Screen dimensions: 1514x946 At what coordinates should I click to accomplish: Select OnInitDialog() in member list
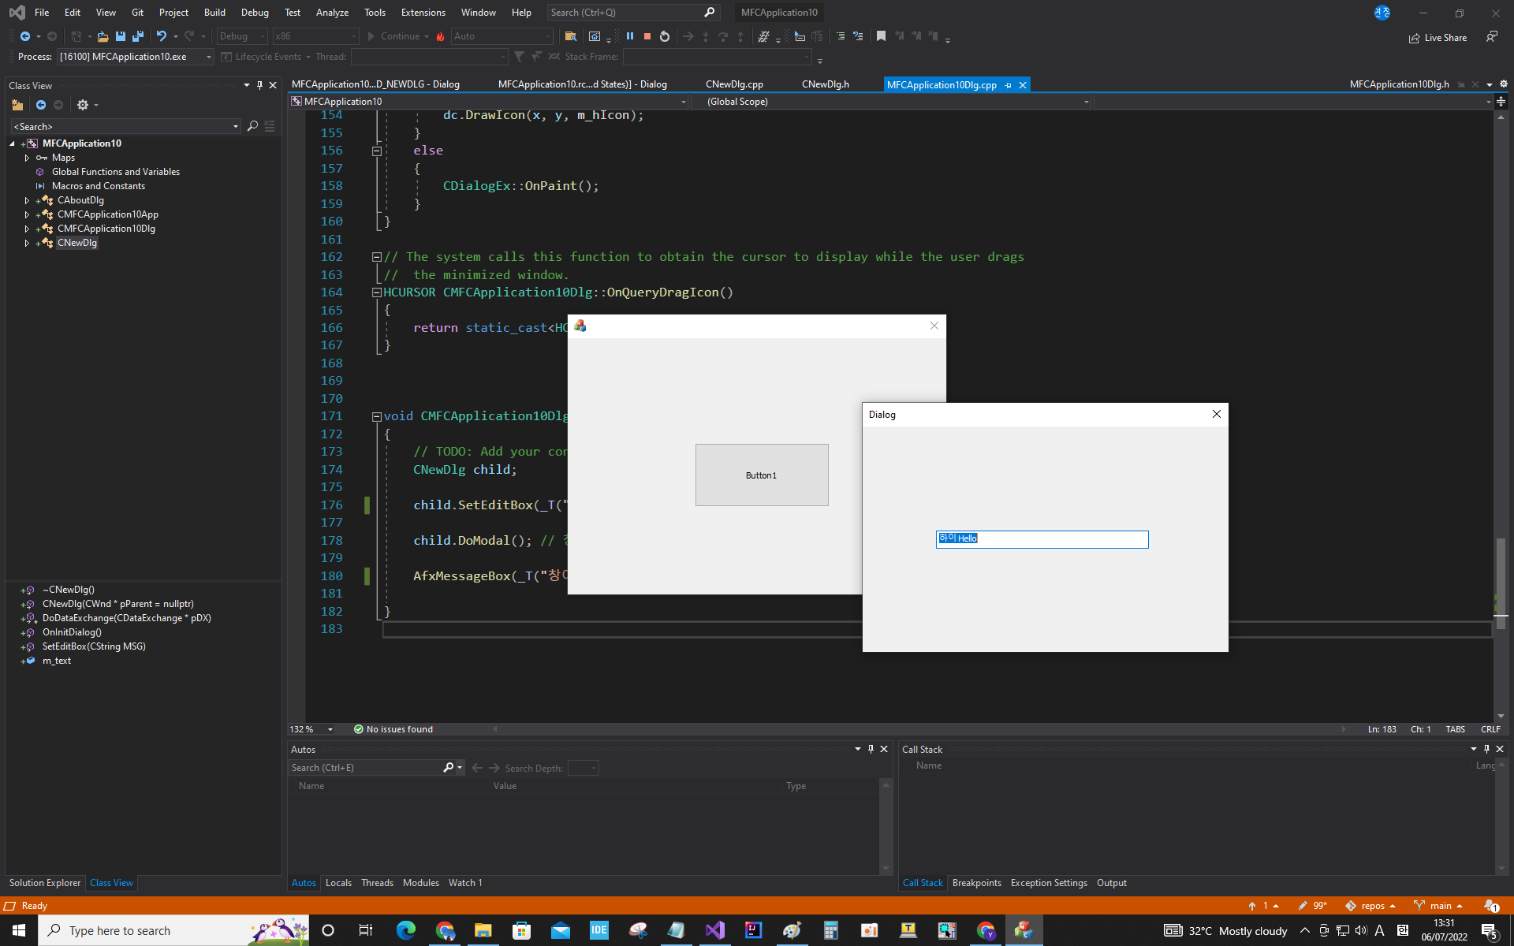pyautogui.click(x=72, y=632)
